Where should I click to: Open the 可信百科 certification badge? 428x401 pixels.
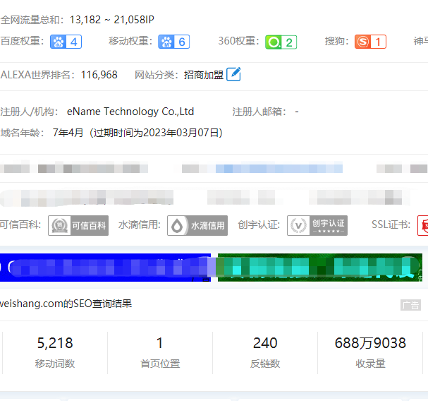78,225
